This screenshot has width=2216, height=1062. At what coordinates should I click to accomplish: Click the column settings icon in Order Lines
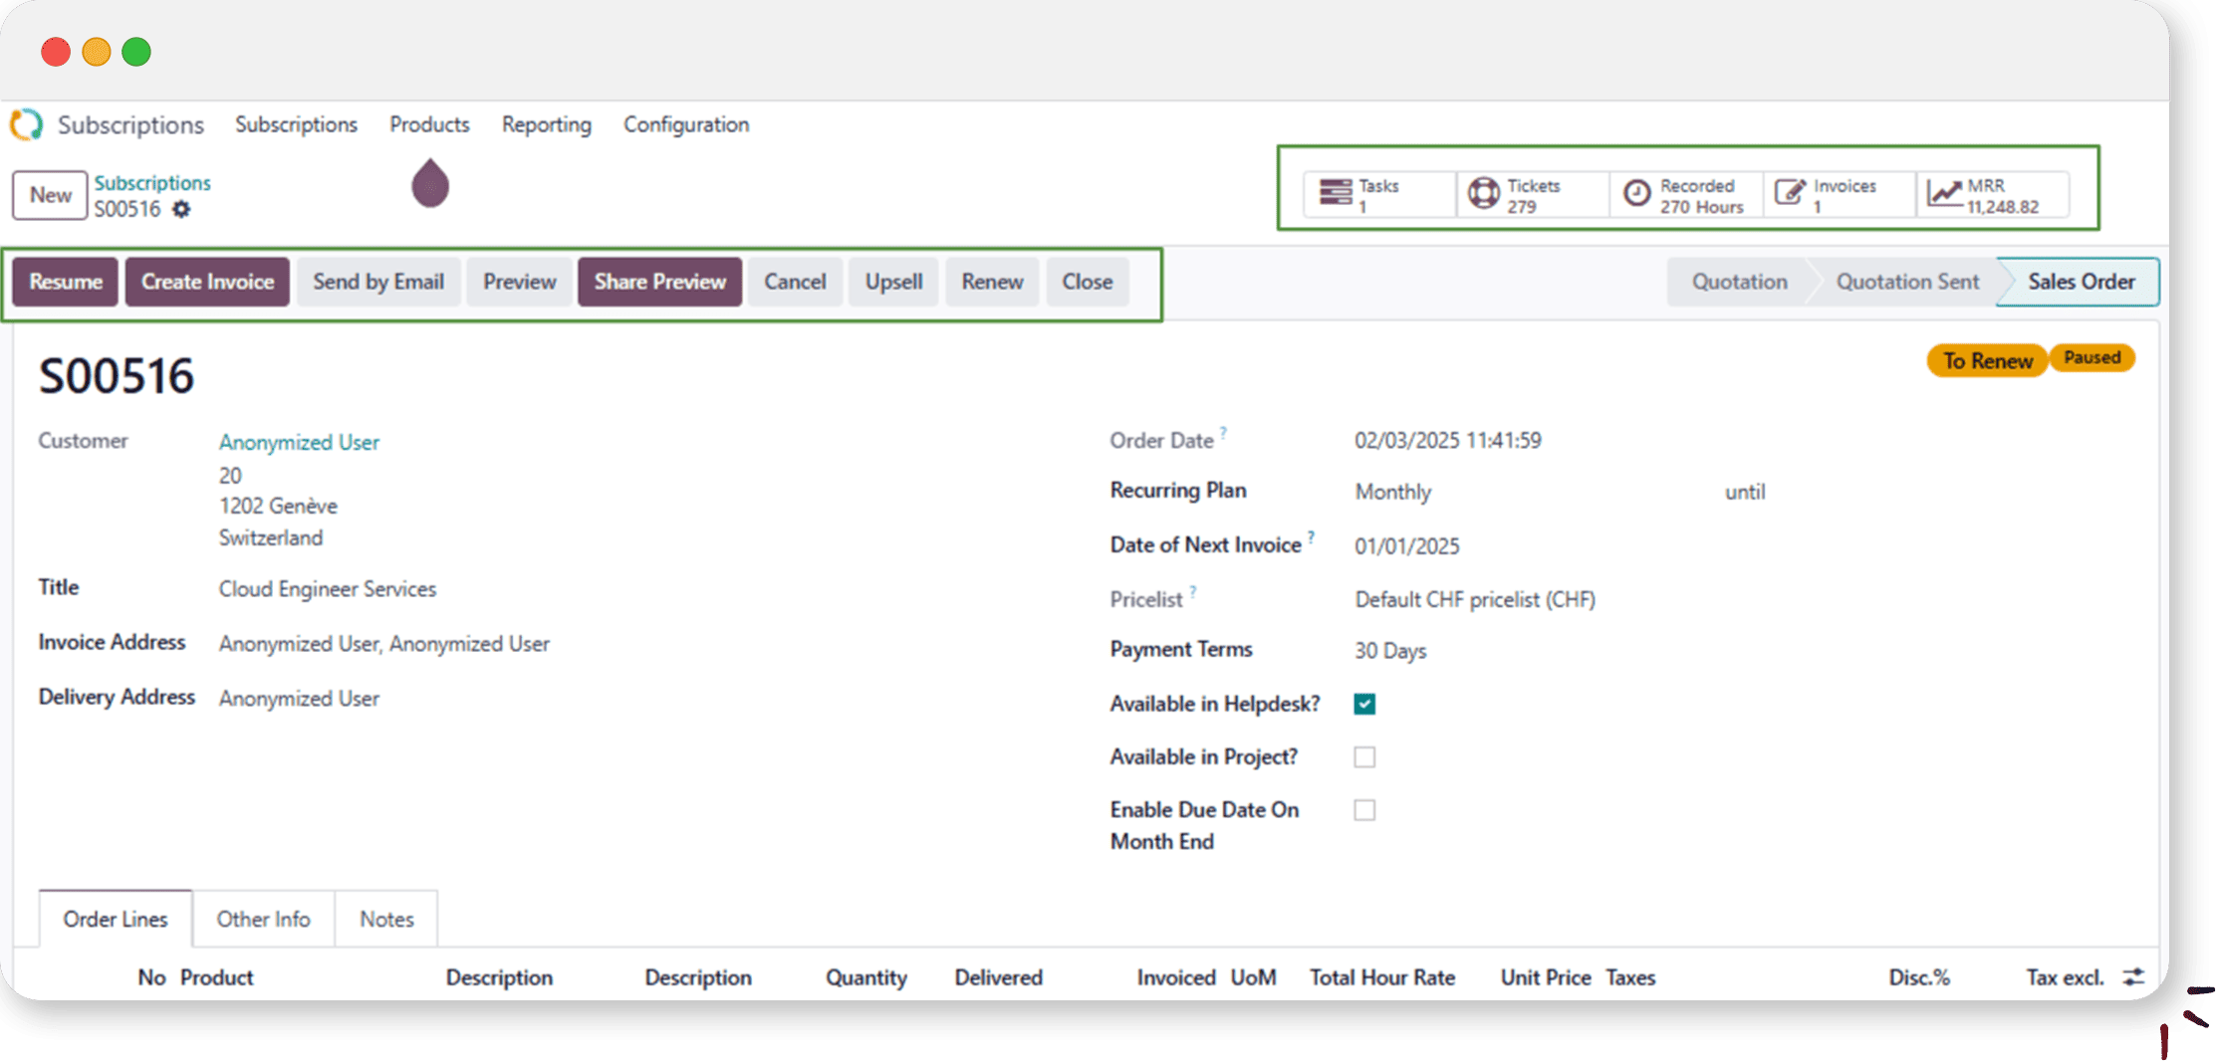[2132, 977]
